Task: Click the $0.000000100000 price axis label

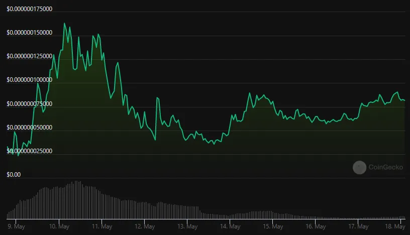Action: click(30, 80)
